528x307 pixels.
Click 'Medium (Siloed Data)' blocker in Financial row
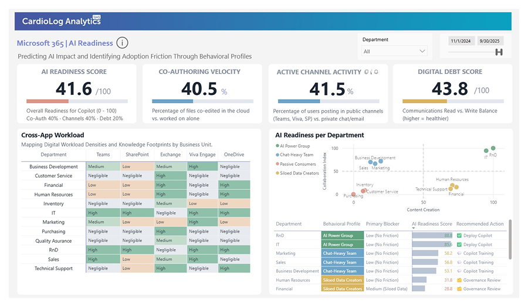point(387,289)
